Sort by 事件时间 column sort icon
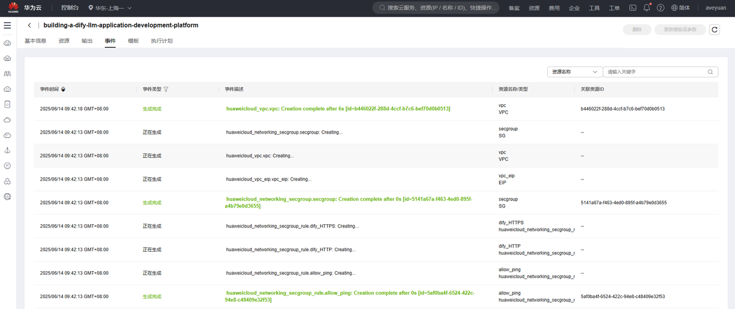This screenshot has width=735, height=309. [x=64, y=89]
